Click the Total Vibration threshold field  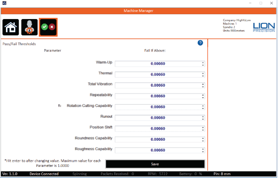[x=160, y=85]
